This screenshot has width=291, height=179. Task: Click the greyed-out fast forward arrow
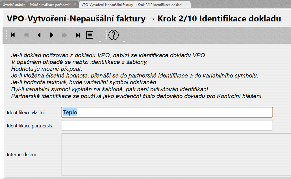pyautogui.click(x=65, y=35)
